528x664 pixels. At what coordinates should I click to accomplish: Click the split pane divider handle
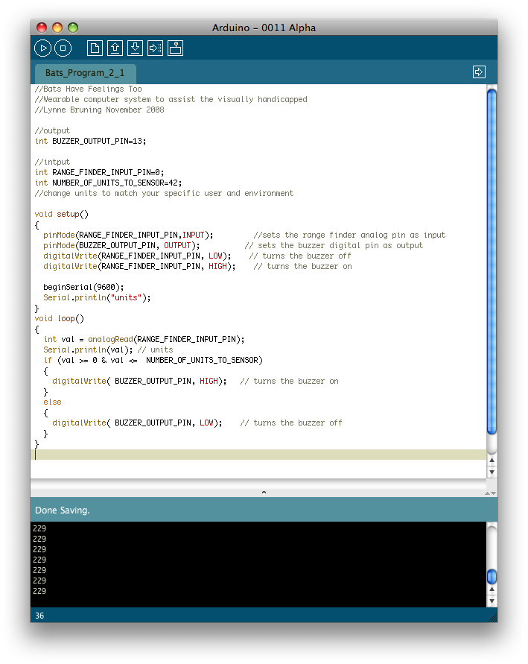click(x=264, y=493)
